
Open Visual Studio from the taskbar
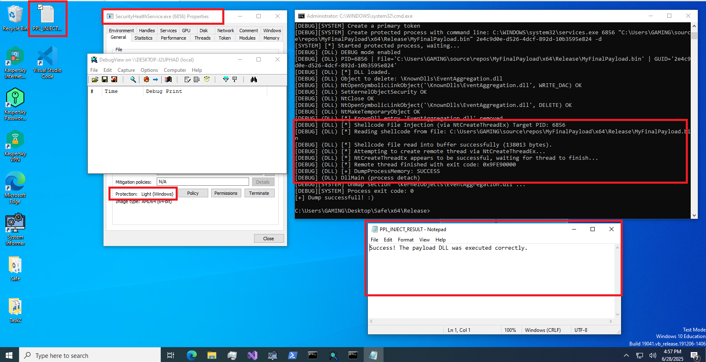coord(252,355)
